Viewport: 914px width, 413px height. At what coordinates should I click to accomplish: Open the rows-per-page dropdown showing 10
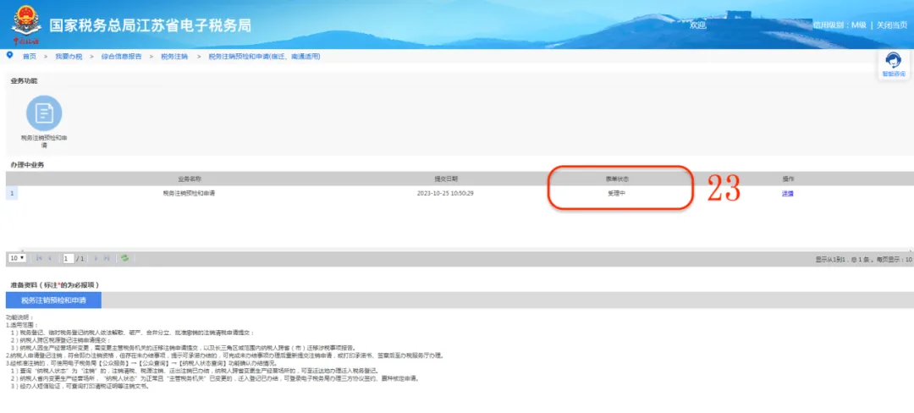17,258
